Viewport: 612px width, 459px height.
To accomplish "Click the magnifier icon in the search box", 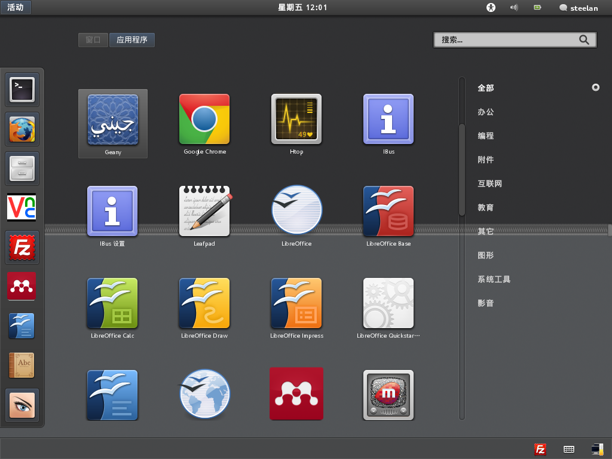I will 584,40.
